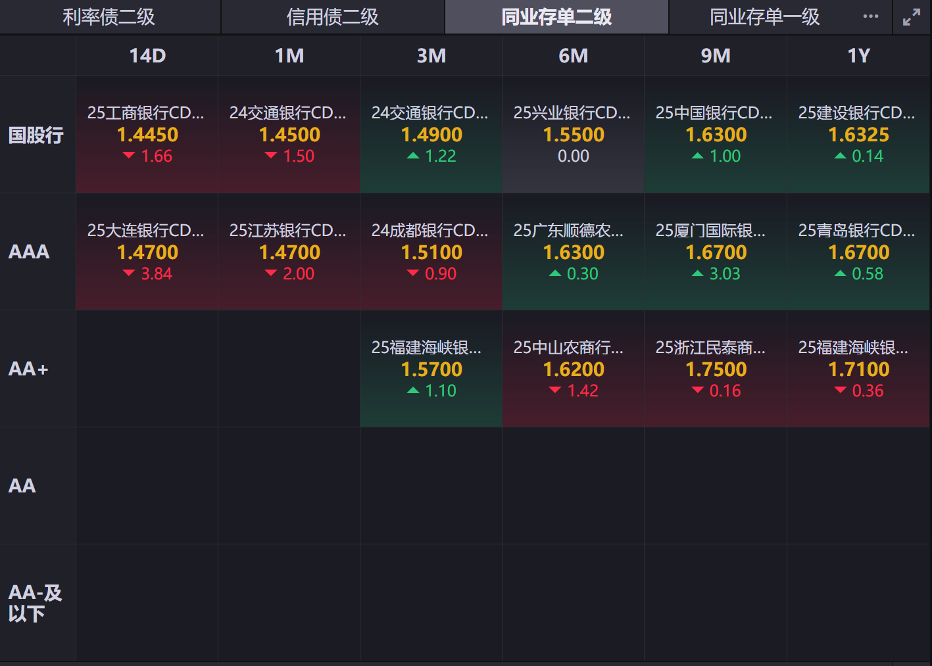
Task: Click the 3M column header
Action: click(x=431, y=56)
